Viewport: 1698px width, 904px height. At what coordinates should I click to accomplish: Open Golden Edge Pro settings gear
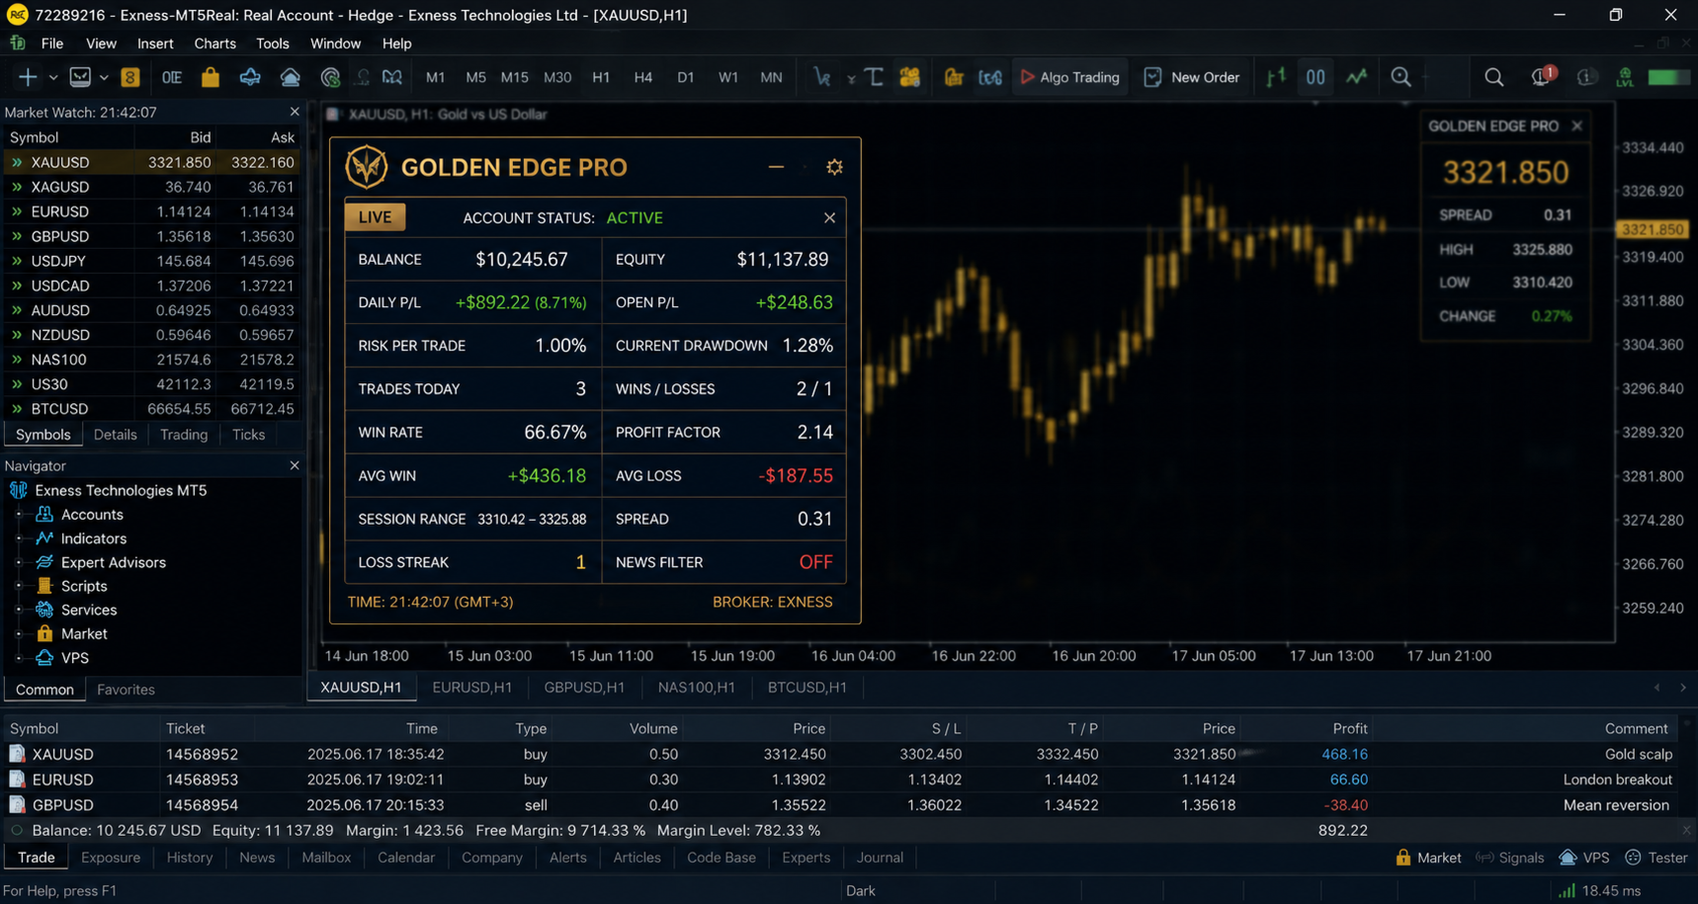coord(834,167)
